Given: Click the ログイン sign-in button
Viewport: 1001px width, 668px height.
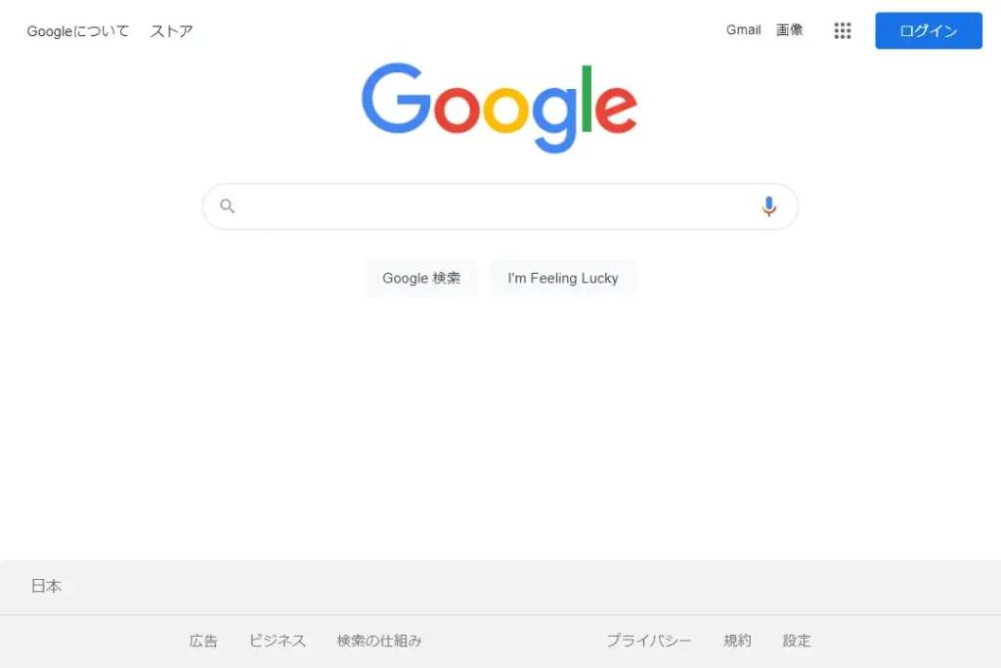Looking at the screenshot, I should click(x=929, y=30).
